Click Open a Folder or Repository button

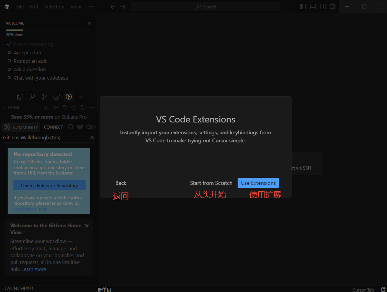coord(49,186)
